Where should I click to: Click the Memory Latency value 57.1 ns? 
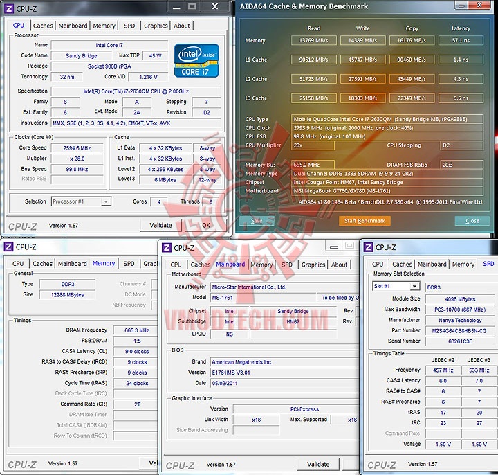click(x=461, y=40)
